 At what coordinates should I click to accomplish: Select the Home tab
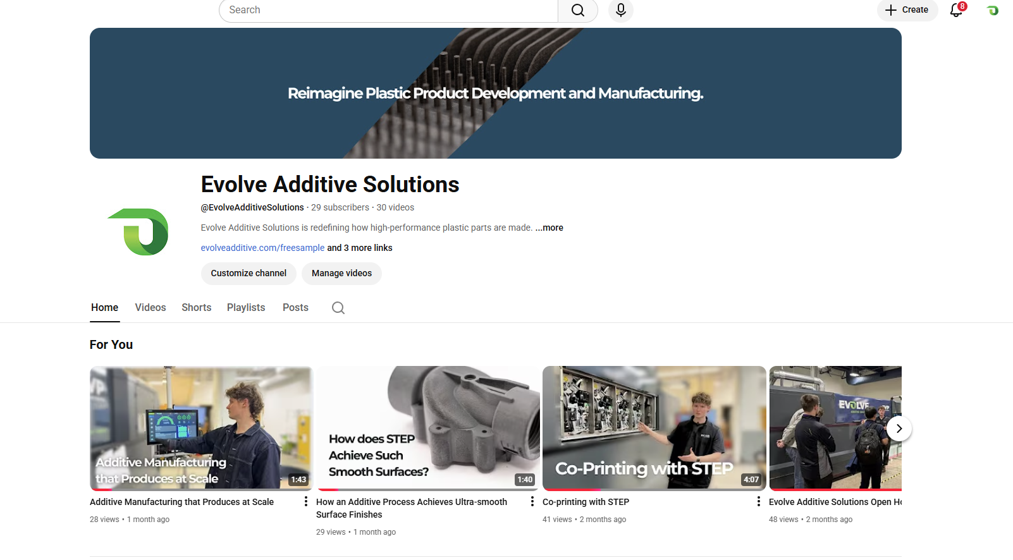104,308
